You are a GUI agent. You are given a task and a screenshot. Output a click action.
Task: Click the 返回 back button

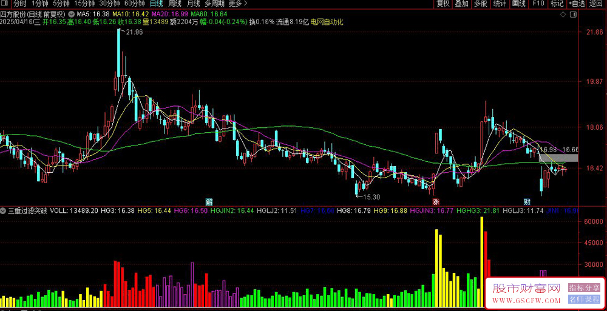(x=597, y=4)
